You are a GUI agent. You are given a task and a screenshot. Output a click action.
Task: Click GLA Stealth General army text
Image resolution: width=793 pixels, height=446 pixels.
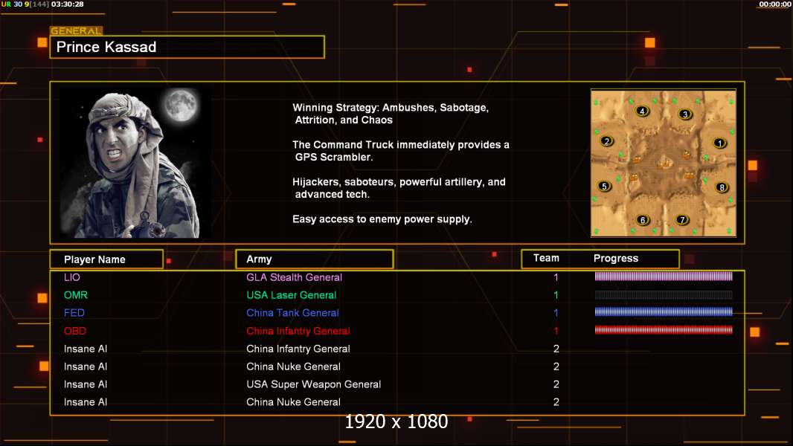tap(294, 277)
